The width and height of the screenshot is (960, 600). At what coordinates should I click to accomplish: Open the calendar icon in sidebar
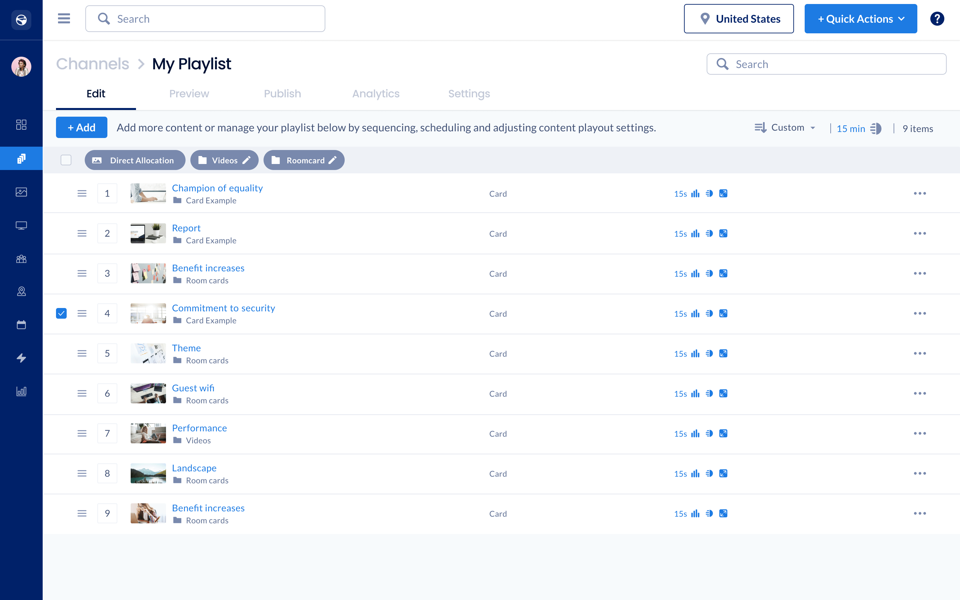click(21, 325)
